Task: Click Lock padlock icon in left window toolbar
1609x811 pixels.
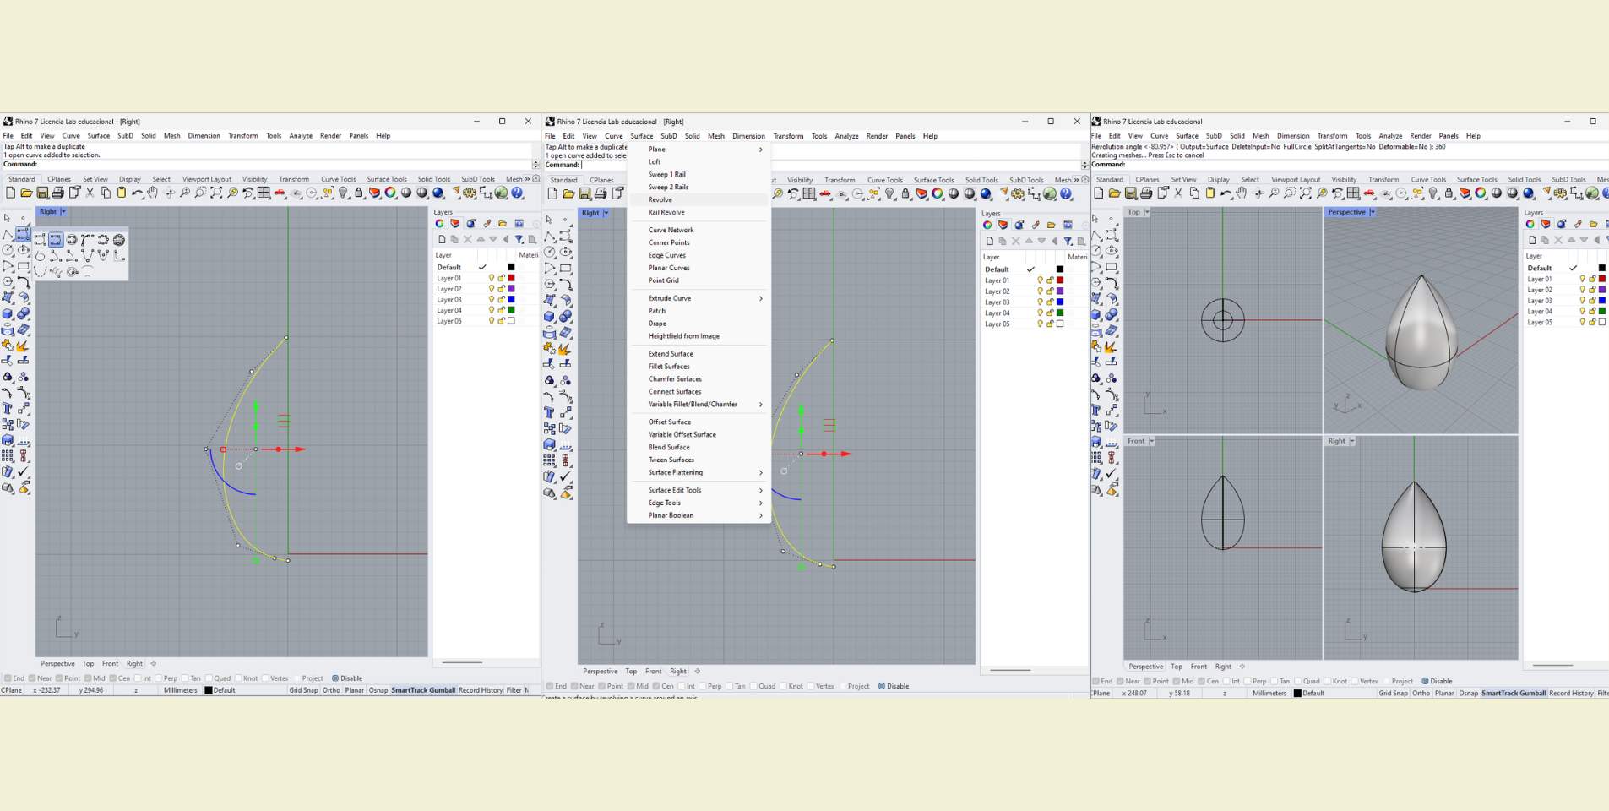Action: 359,193
